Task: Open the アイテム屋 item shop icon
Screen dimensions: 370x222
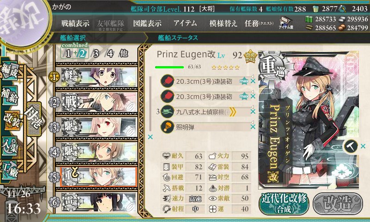Action: coord(285,23)
